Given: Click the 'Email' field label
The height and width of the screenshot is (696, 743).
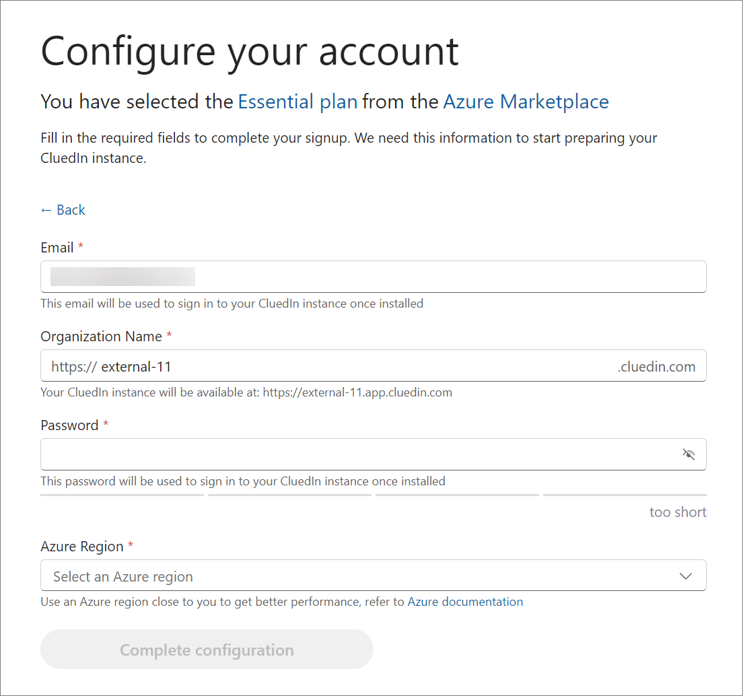Looking at the screenshot, I should 57,248.
